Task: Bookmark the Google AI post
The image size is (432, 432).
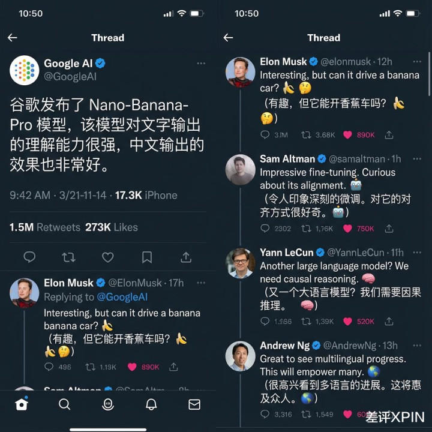Action: tap(147, 257)
